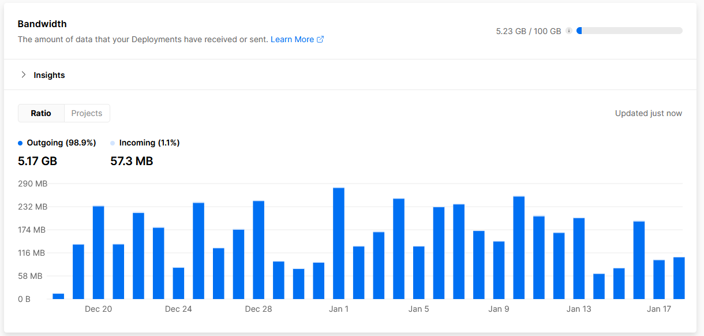Click the external link icon after Learn More
Viewport: 704px width, 336px height.
pos(320,39)
